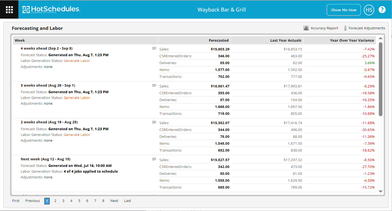Open the help question mark icon
This screenshot has height=211, width=392.
tap(382, 10)
